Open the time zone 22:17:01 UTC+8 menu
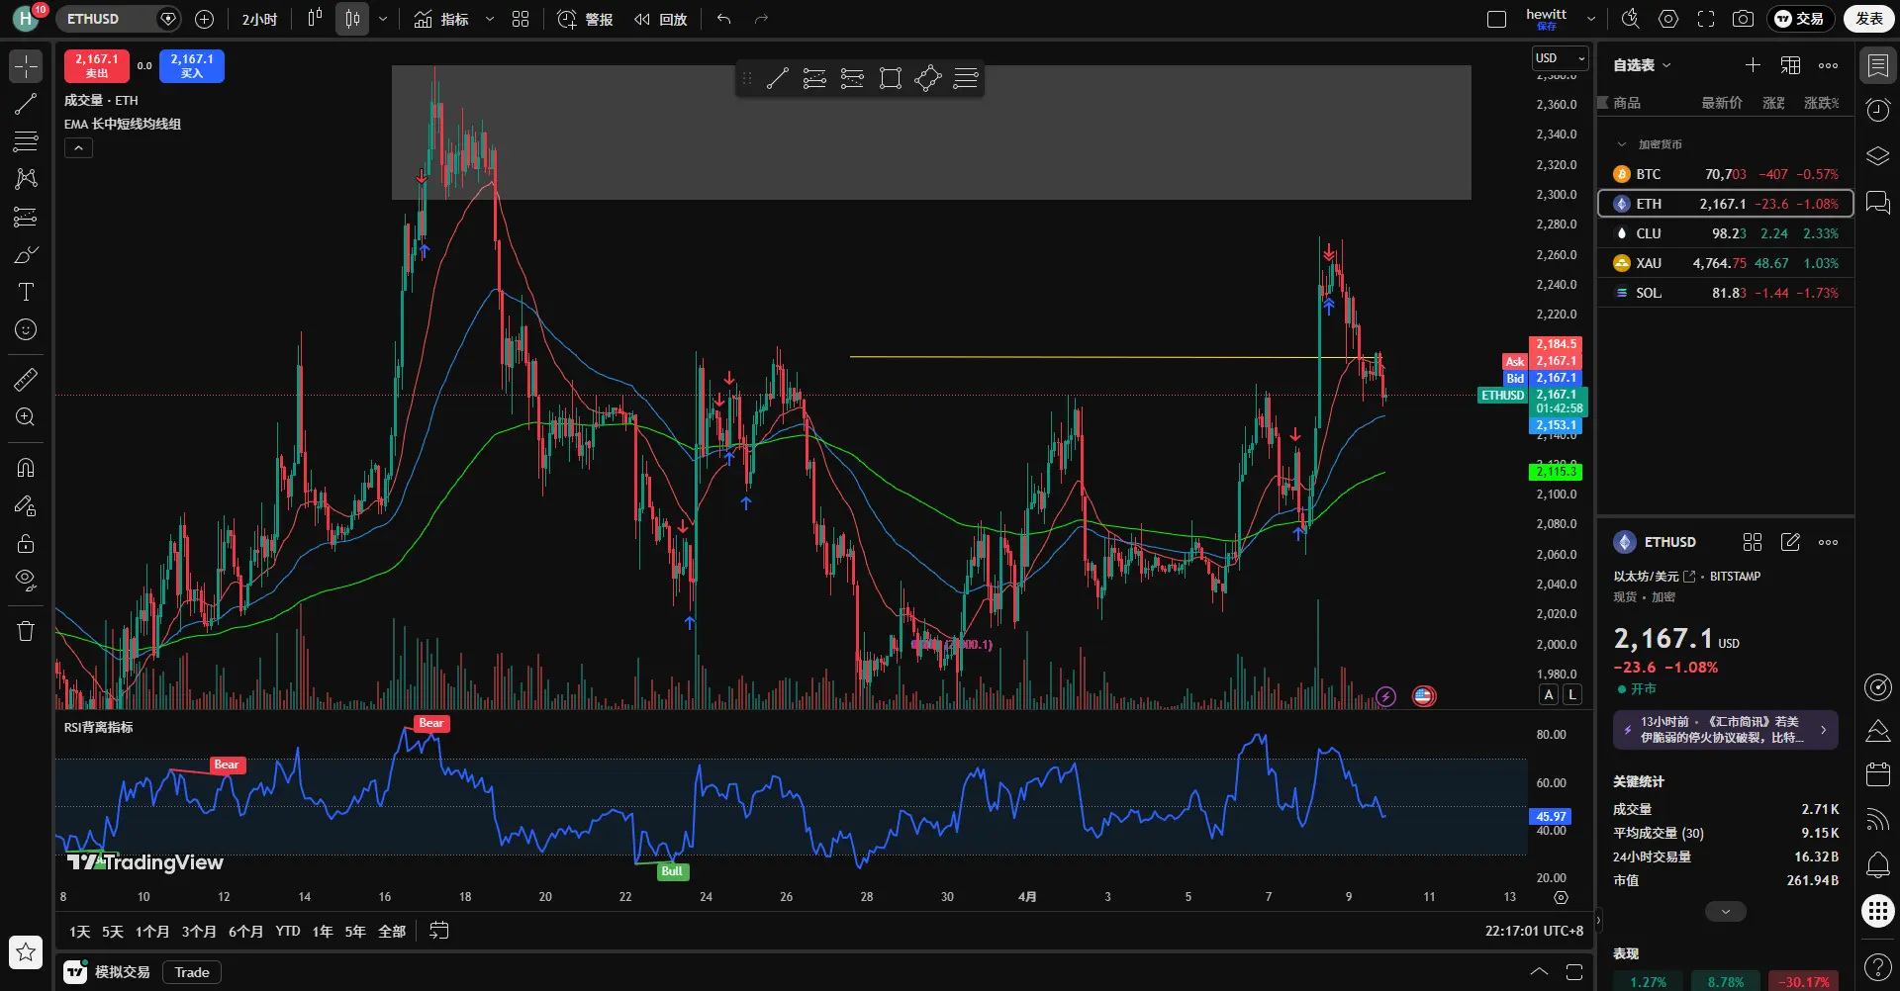This screenshot has height=991, width=1900. point(1534,931)
